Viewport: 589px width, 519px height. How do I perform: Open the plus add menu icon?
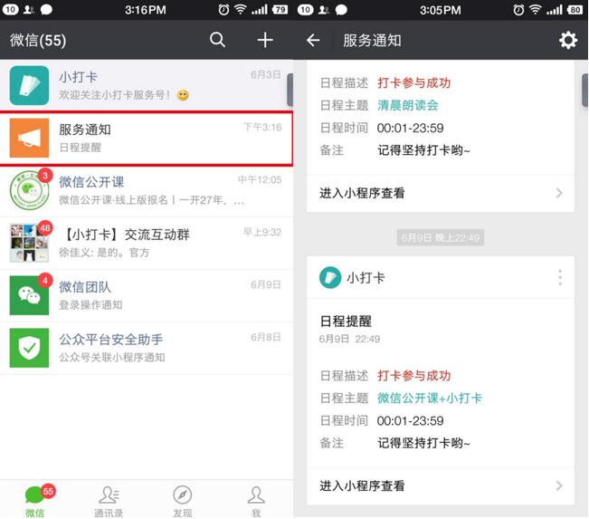(265, 40)
